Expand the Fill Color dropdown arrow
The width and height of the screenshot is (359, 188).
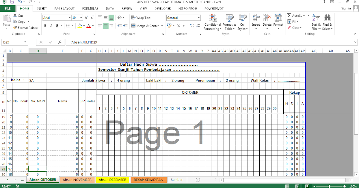(x=84, y=26)
